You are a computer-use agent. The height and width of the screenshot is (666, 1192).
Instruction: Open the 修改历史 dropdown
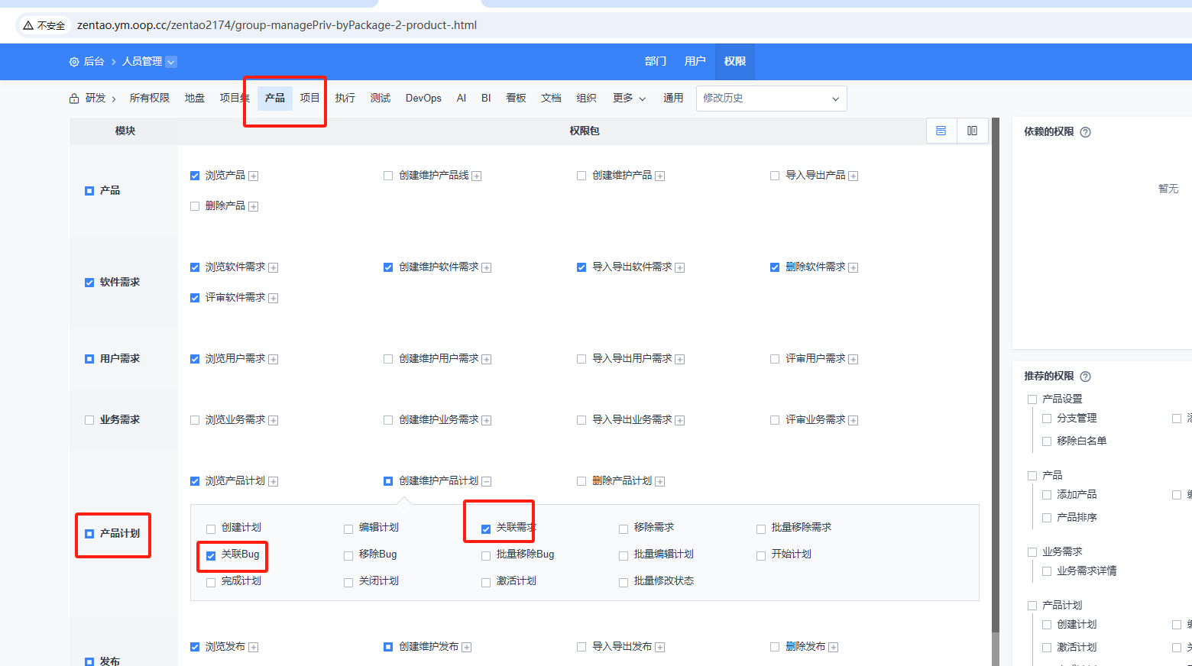point(771,99)
